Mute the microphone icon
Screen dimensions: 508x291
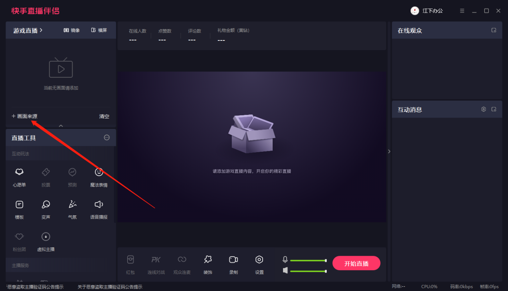click(x=285, y=260)
